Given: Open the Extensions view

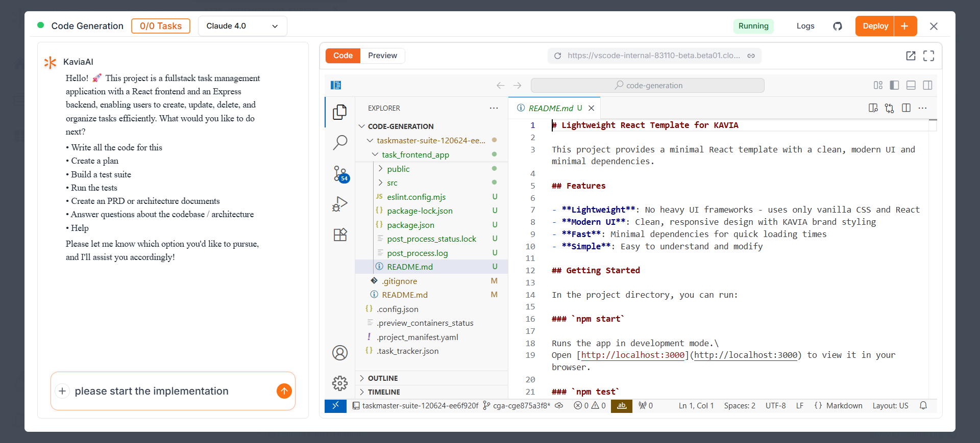Looking at the screenshot, I should click(x=340, y=234).
